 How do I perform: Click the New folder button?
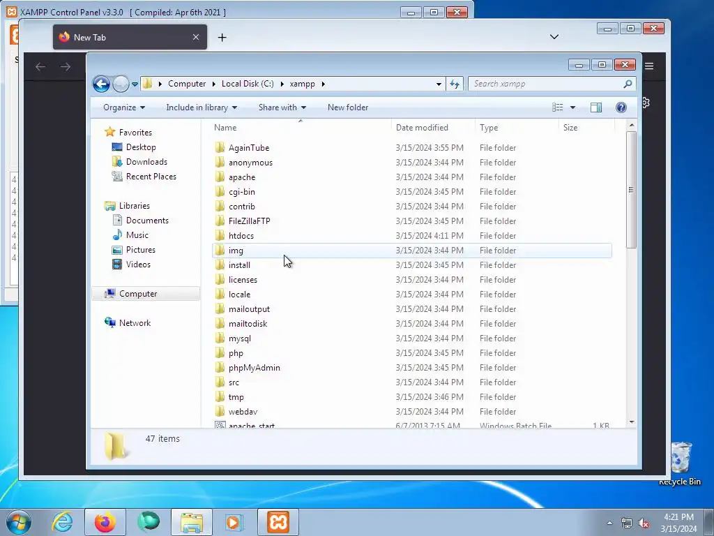tap(348, 107)
